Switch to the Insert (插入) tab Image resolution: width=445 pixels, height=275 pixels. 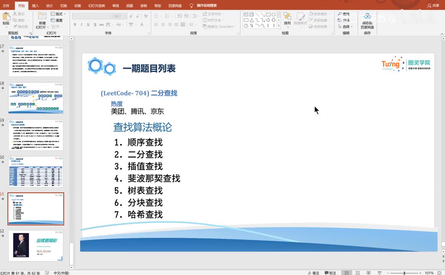pos(35,6)
